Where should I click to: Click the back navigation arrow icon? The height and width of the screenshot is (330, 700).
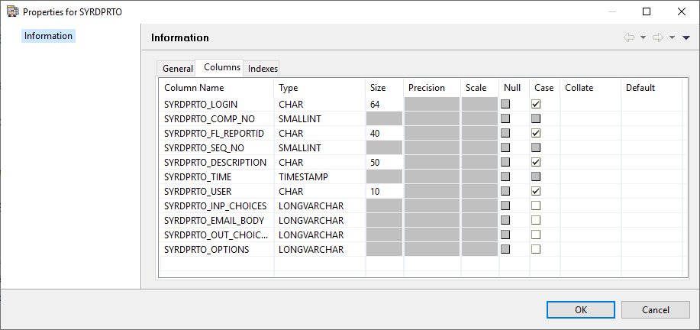point(628,37)
